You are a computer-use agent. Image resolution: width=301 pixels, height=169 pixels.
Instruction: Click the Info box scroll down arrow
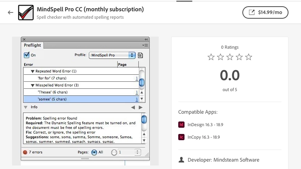tap(144, 141)
